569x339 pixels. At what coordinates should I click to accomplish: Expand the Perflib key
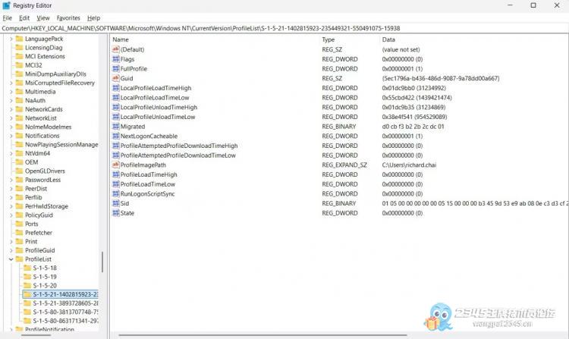(x=11, y=196)
